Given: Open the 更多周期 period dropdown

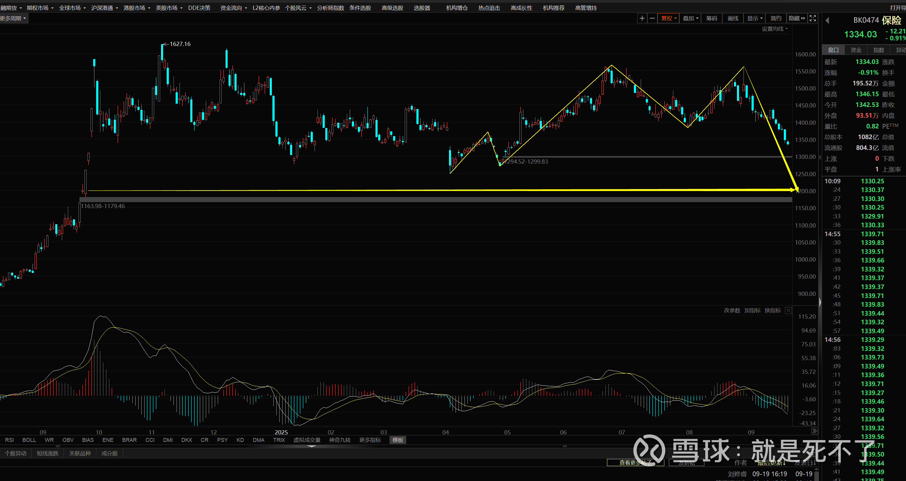Looking at the screenshot, I should pos(13,18).
